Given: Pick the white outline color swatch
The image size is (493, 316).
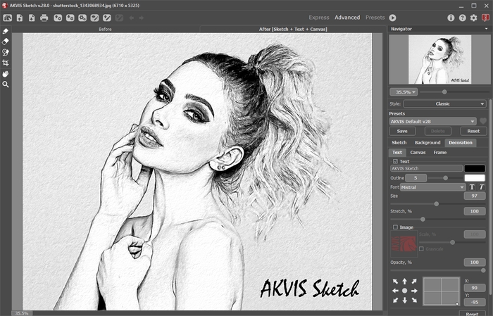Looking at the screenshot, I should [475, 178].
